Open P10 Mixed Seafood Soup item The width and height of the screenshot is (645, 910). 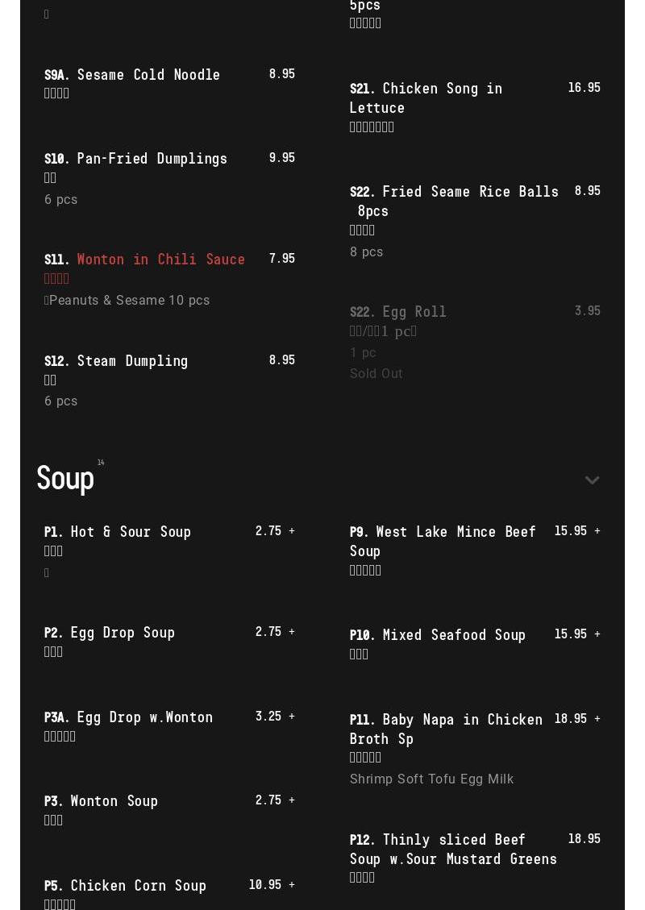[475, 644]
